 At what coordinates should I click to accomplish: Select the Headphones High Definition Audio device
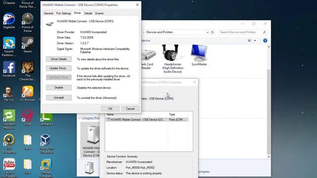click(x=173, y=59)
